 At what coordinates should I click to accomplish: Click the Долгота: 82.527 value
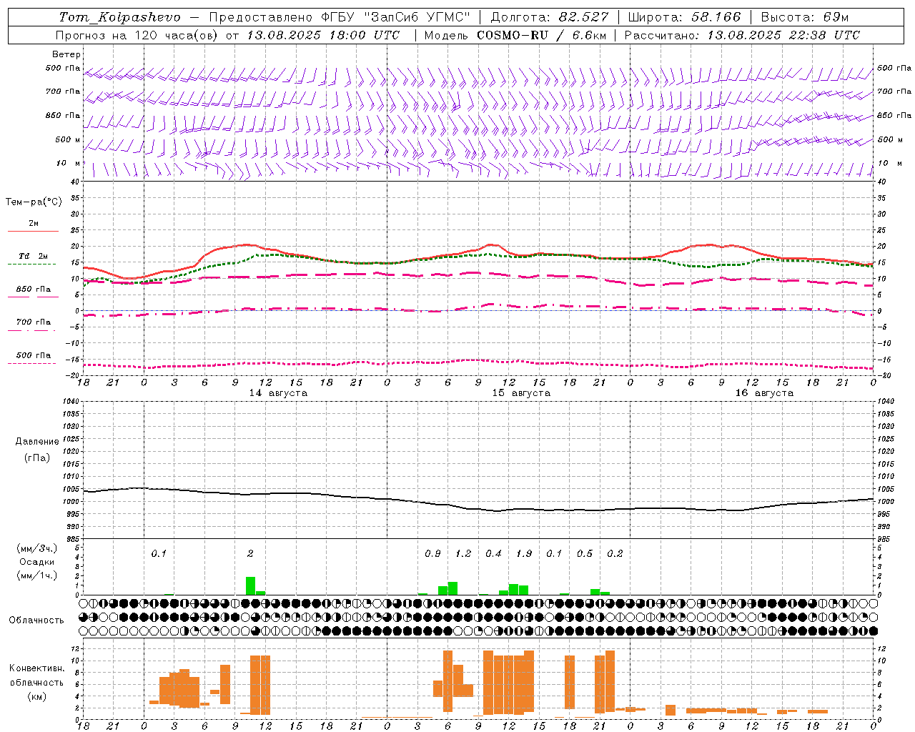point(550,16)
